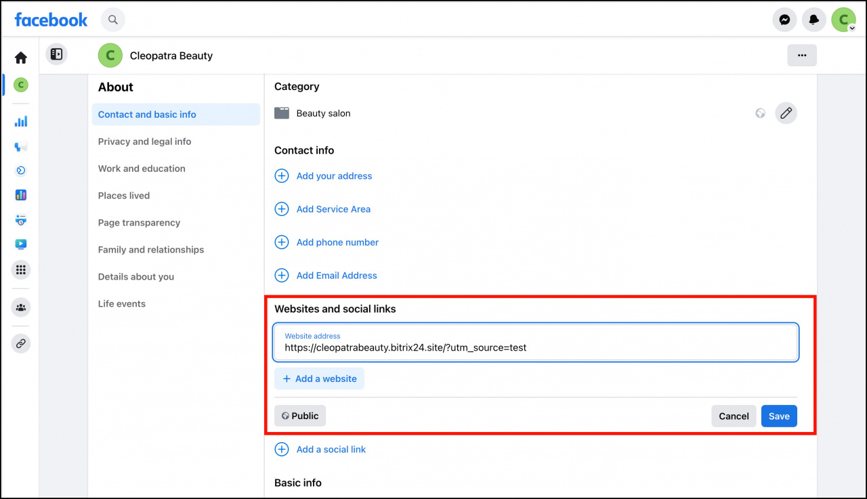Open the icon with clock badge in sidebar
Screen dimensions: 867x499
pos(21,219)
